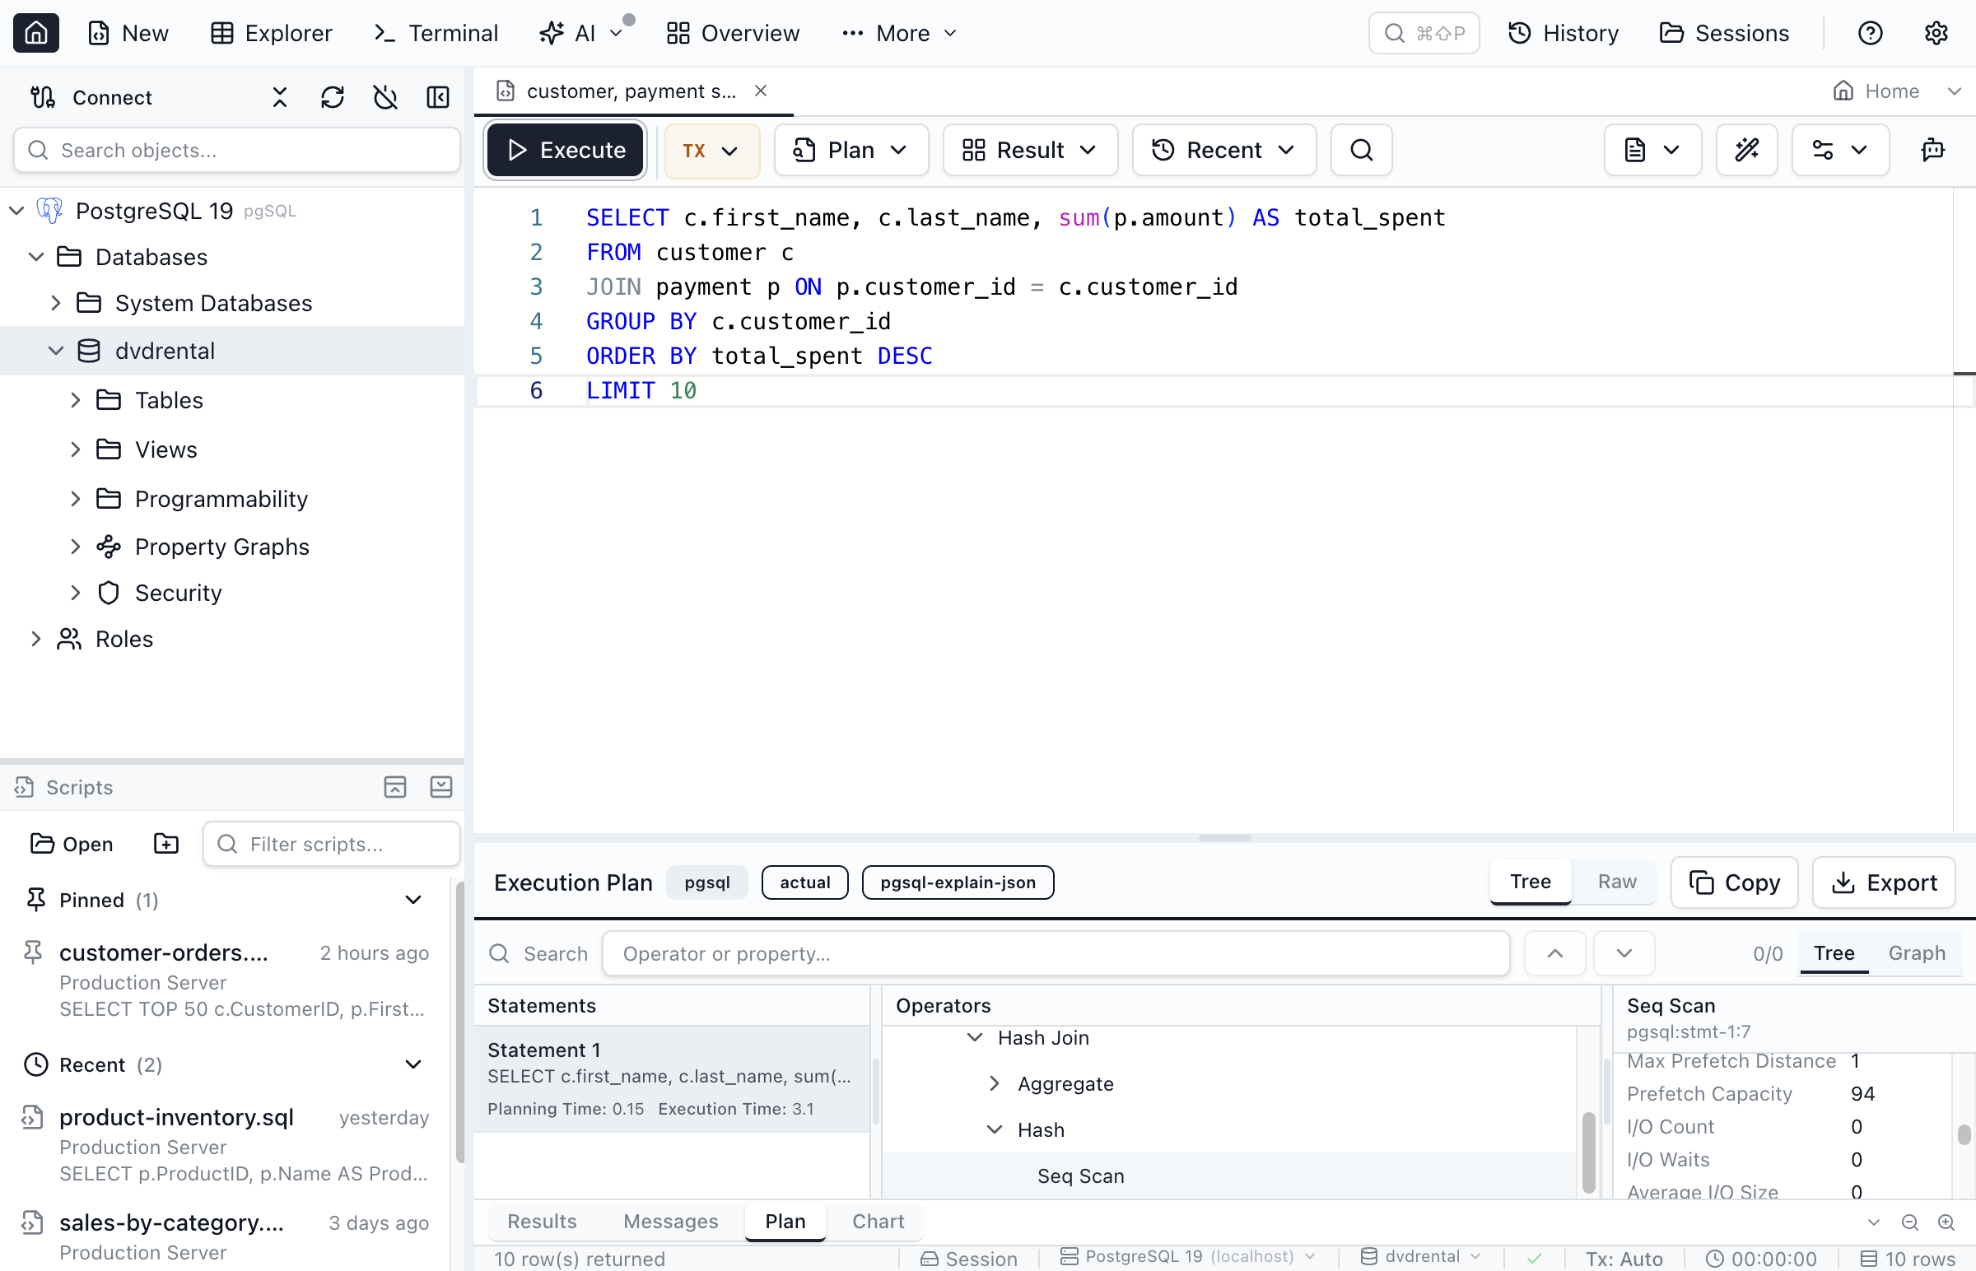This screenshot has width=1976, height=1271.
Task: Collapse Scripts panel with first panel icon
Action: (395, 787)
